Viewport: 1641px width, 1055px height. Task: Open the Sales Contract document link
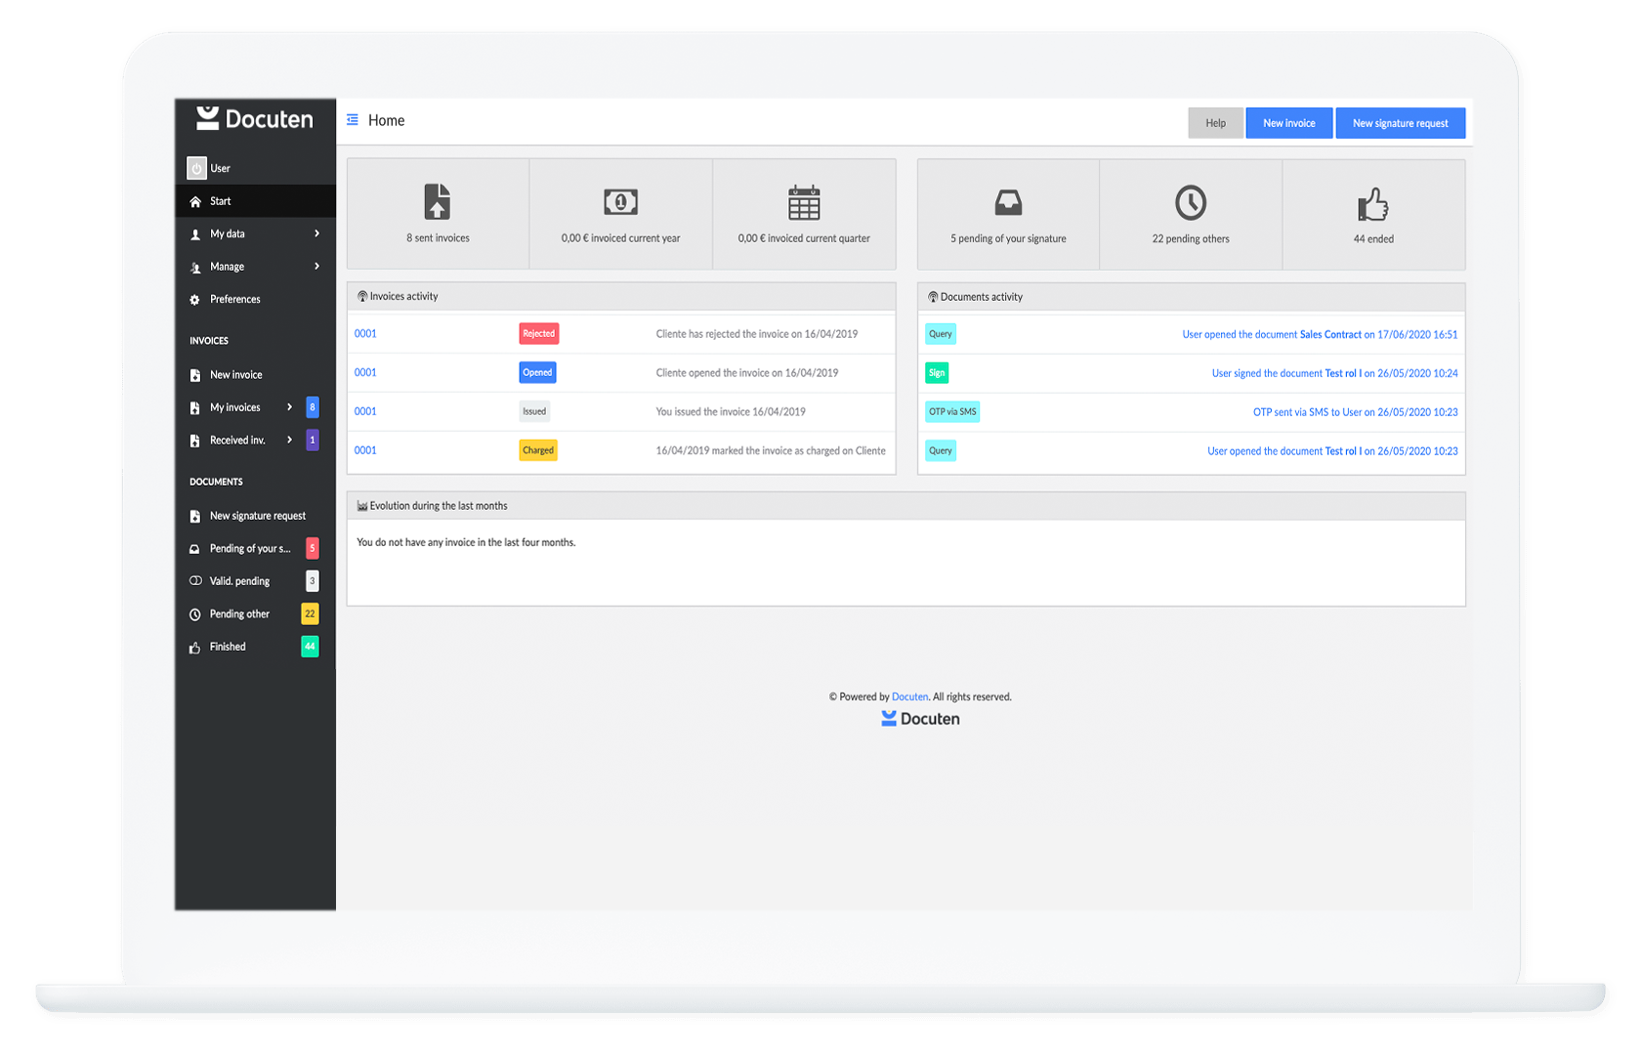(x=1328, y=333)
